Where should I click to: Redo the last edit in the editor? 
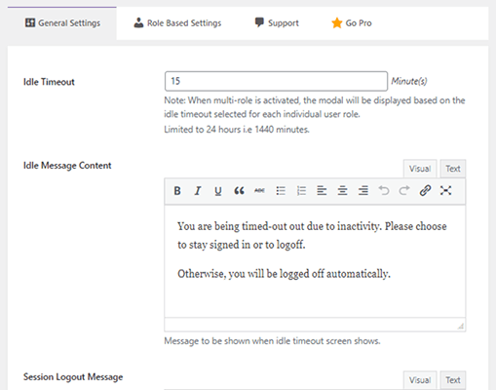404,191
